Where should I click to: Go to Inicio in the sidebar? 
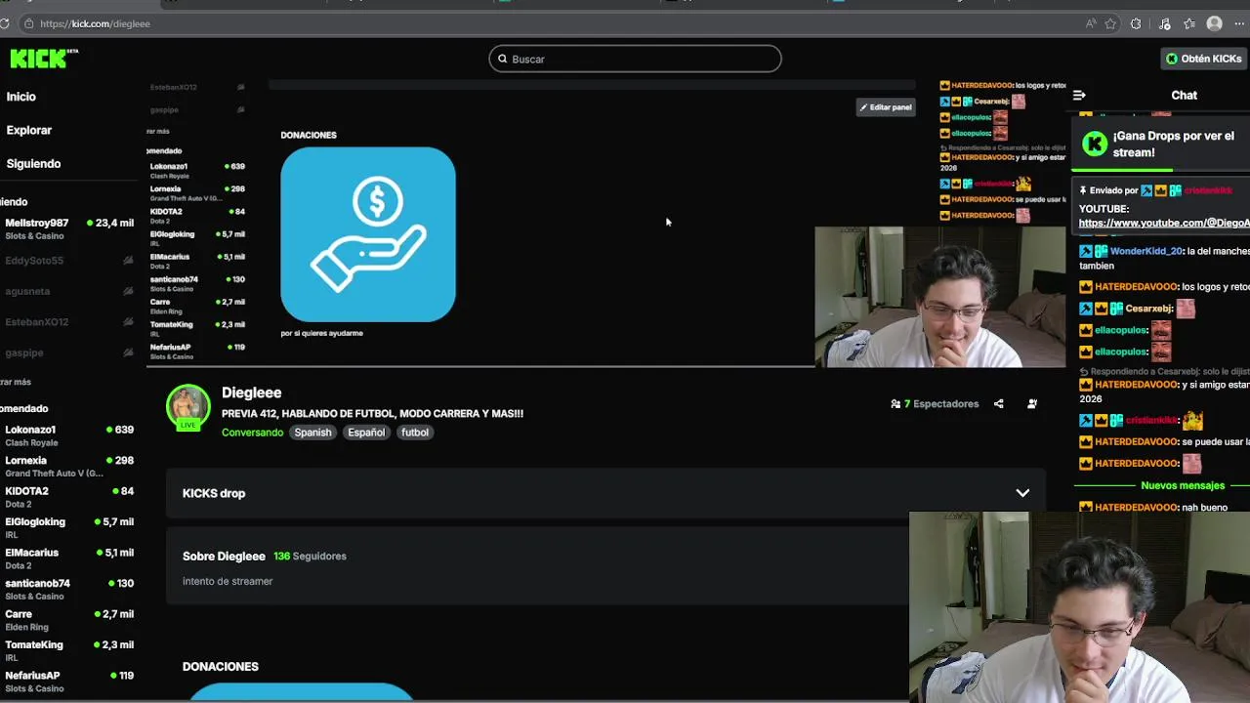point(21,97)
